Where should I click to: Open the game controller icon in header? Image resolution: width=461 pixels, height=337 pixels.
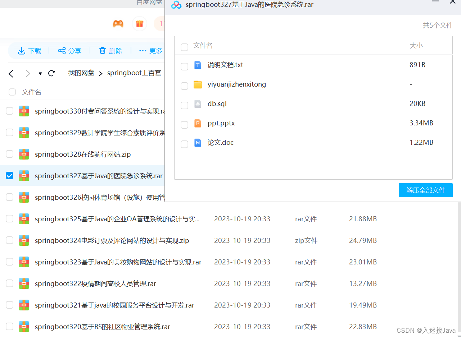click(118, 24)
